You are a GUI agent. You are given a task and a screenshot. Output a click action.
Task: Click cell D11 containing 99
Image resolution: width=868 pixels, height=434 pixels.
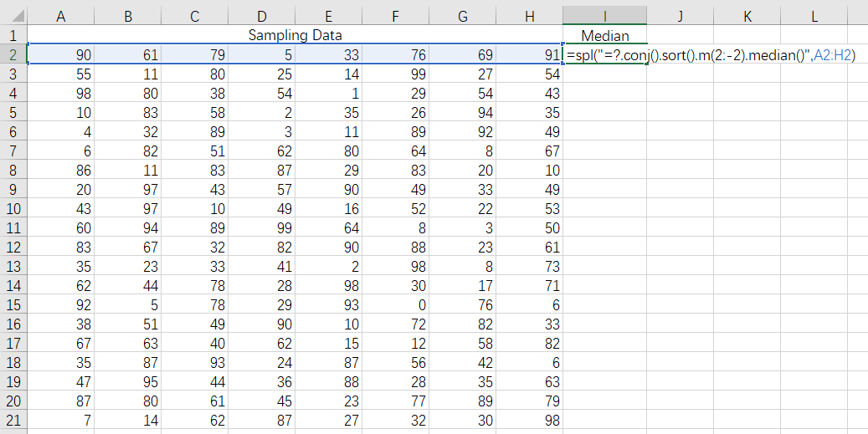[261, 227]
